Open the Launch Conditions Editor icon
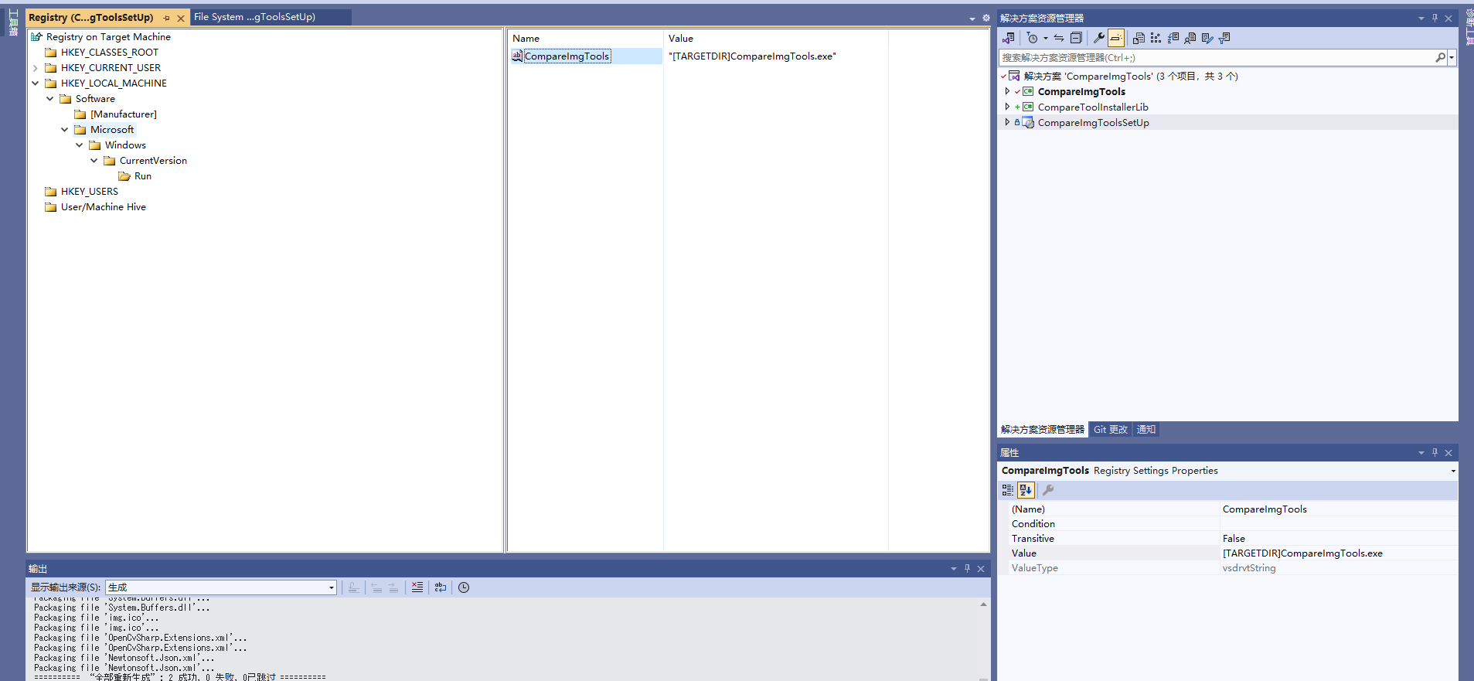Image resolution: width=1474 pixels, height=681 pixels. coord(1224,38)
